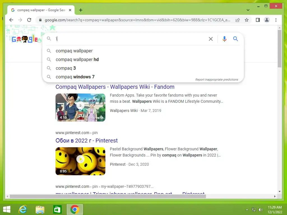
Task: Share this page via share icon
Action: (238, 20)
